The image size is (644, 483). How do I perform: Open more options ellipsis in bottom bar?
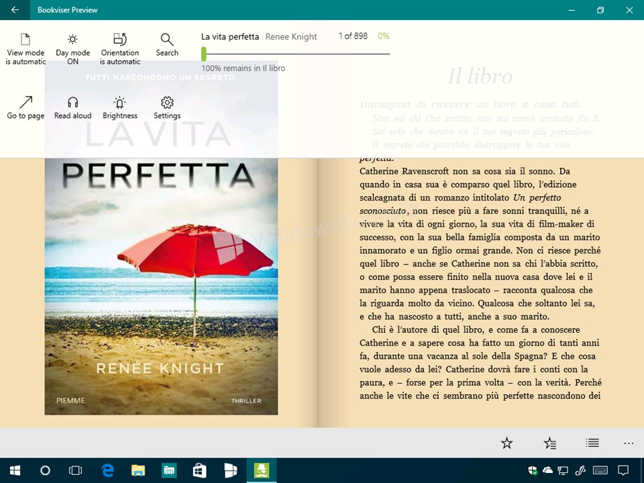[x=629, y=443]
